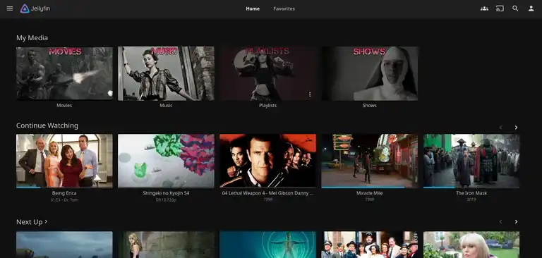The width and height of the screenshot is (542, 258).
Task: Click the Continue Watching section heading
Action: [x=47, y=125]
